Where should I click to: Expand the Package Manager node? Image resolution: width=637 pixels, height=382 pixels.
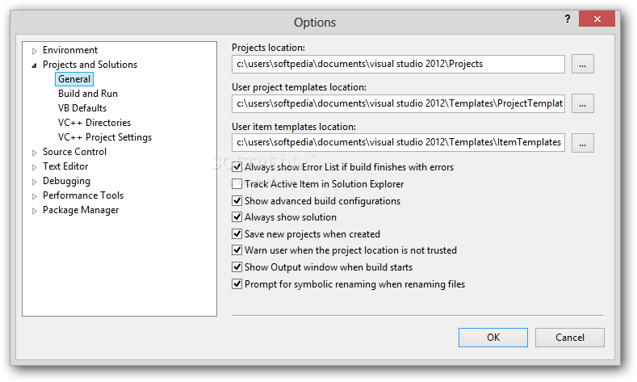[x=35, y=211]
